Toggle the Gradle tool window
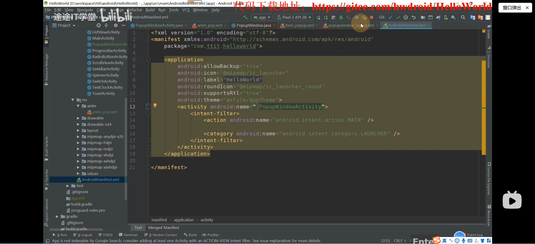Image resolution: width=535 pixels, height=244 pixels. 489,32
